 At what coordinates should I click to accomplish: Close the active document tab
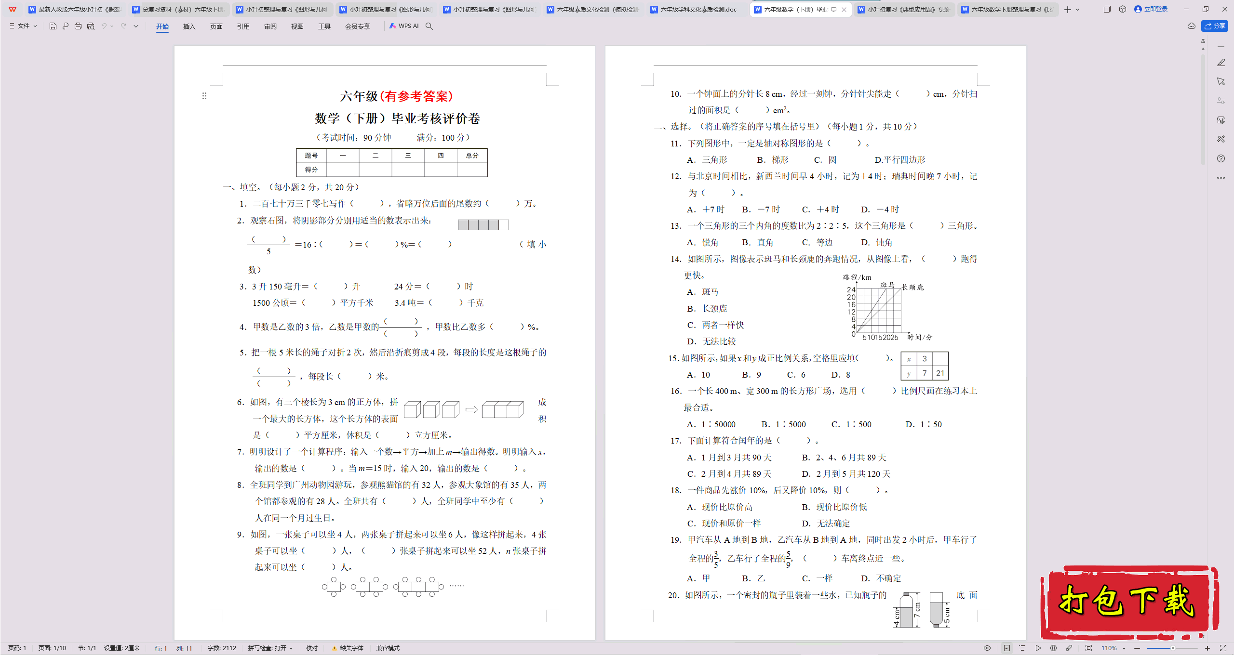pyautogui.click(x=844, y=10)
